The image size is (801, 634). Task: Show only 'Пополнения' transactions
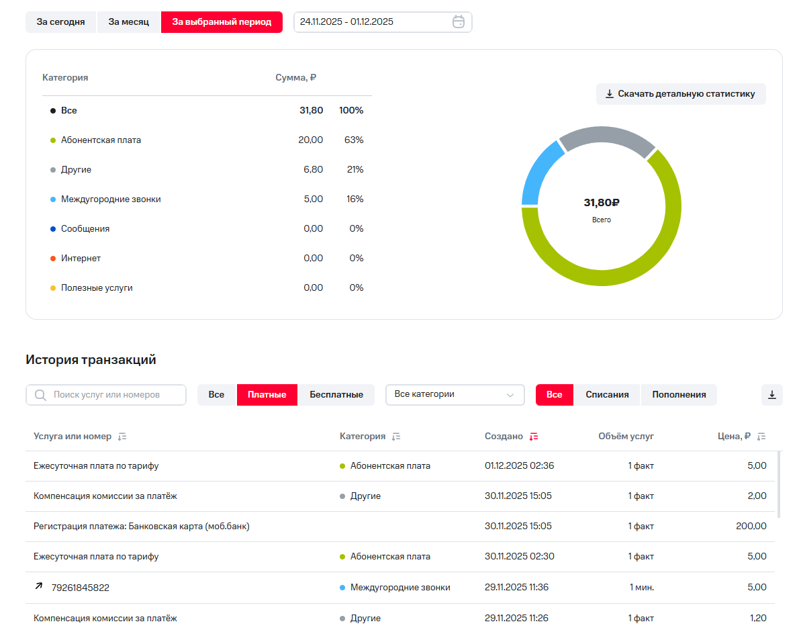pyautogui.click(x=679, y=395)
